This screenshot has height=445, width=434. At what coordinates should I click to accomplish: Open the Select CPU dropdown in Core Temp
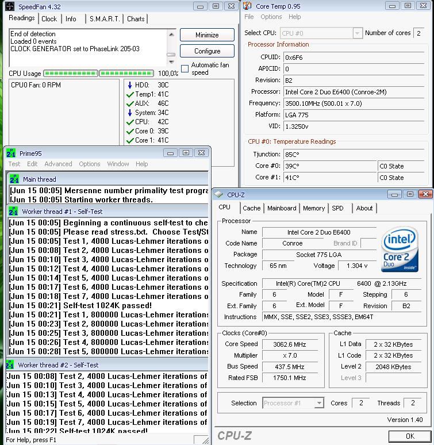pos(357,33)
